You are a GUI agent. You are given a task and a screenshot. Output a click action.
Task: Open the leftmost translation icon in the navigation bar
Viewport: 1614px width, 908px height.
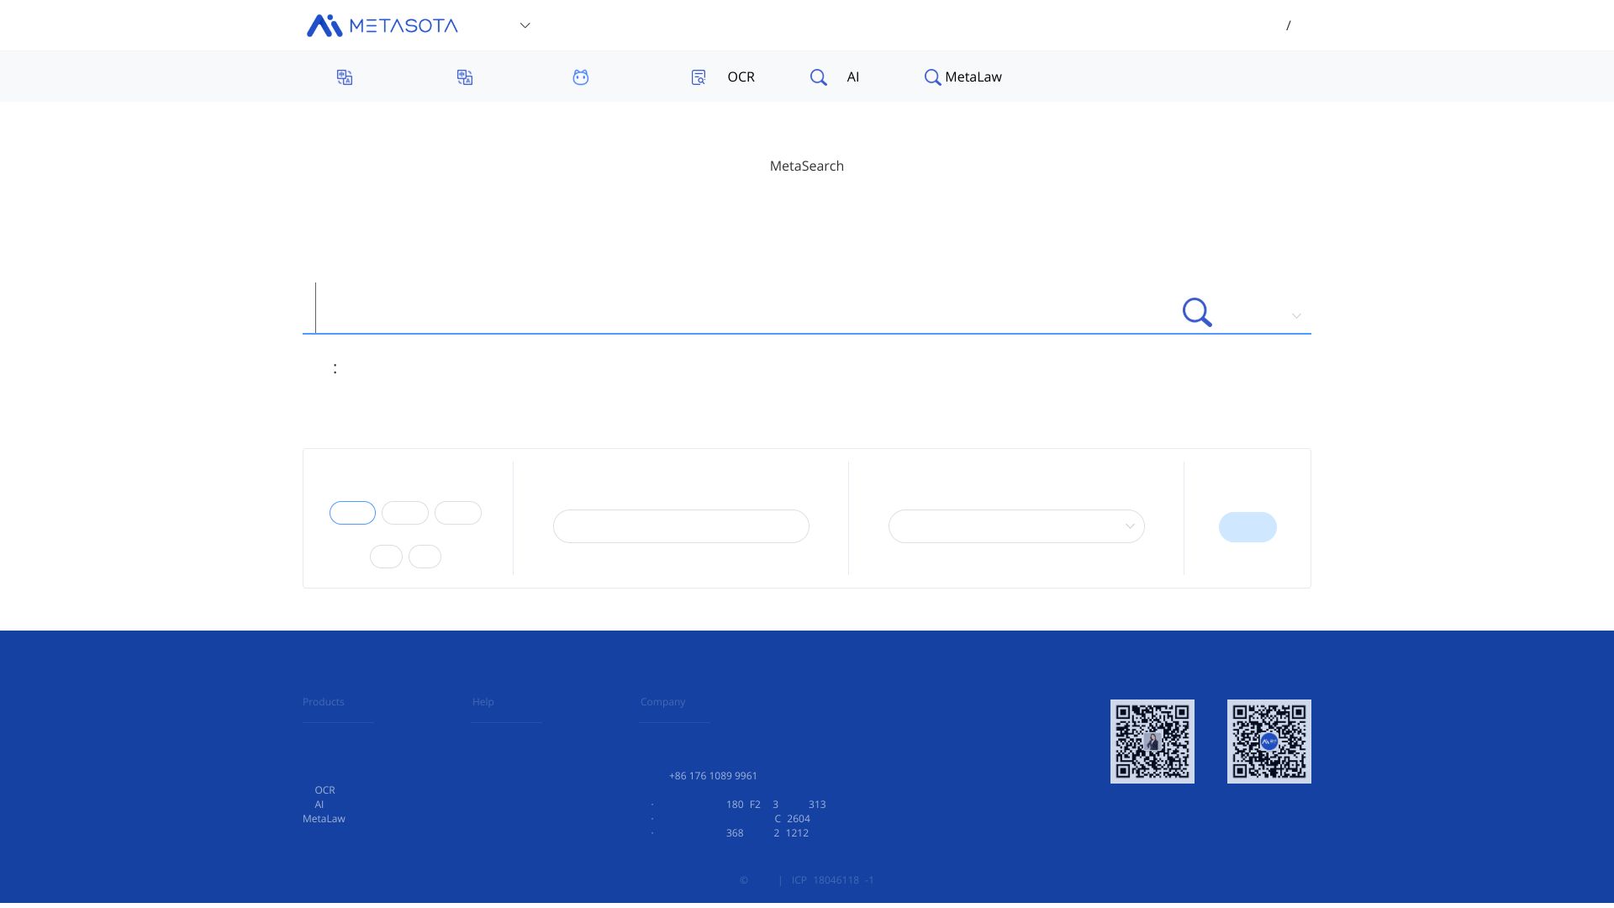(x=345, y=77)
